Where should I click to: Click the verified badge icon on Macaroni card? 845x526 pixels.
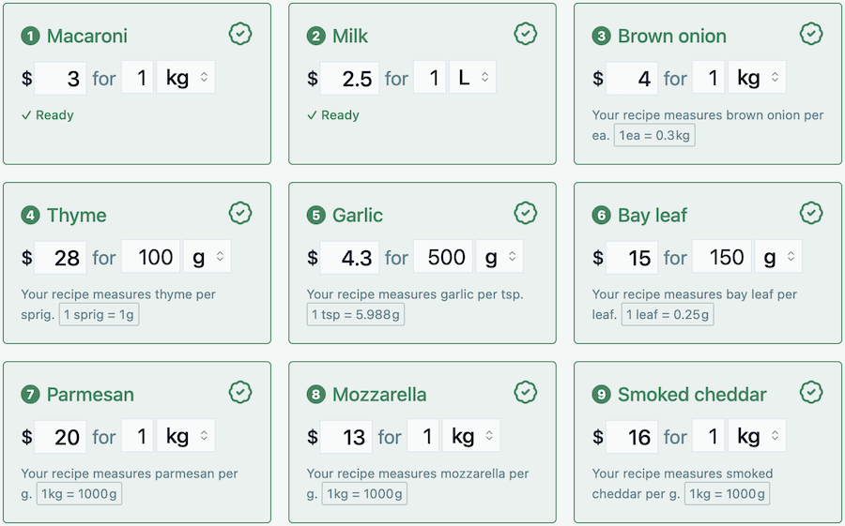240,35
